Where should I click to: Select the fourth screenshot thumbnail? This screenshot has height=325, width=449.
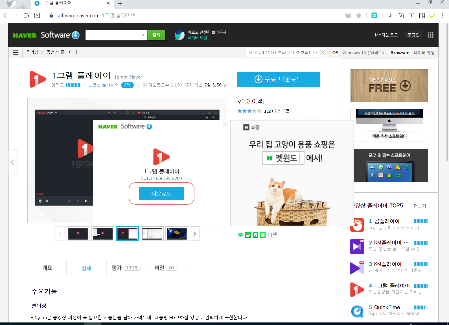click(152, 234)
